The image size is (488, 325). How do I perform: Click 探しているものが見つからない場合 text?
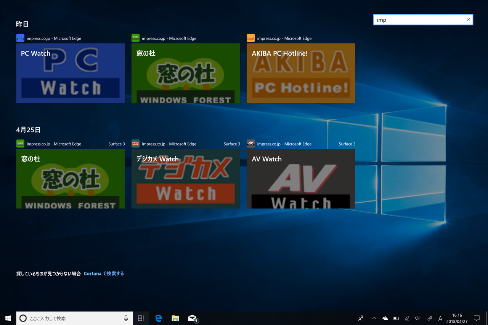click(x=49, y=274)
